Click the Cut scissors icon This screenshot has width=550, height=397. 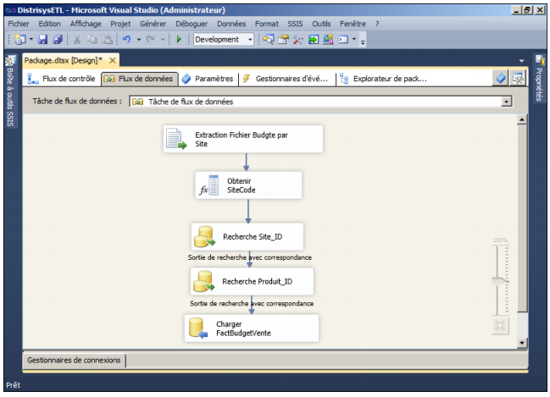(77, 40)
